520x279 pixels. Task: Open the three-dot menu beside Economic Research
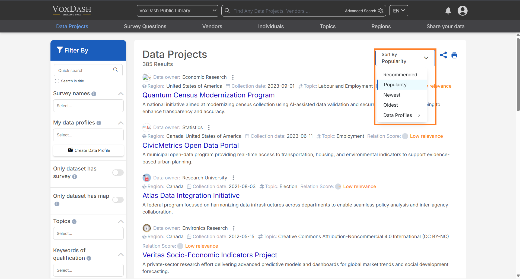pyautogui.click(x=233, y=77)
